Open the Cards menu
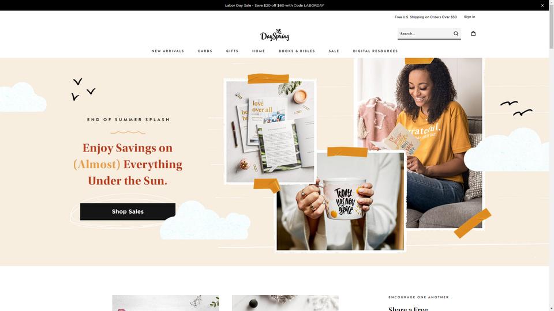554x311 pixels. point(205,51)
